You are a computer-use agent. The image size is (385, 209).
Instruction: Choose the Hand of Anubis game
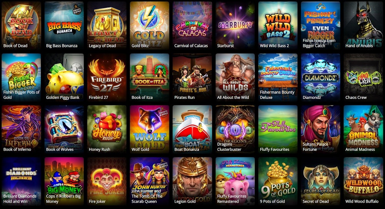pyautogui.click(x=363, y=25)
